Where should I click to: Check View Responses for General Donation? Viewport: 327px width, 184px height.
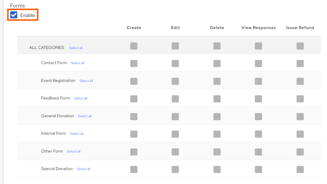258,116
